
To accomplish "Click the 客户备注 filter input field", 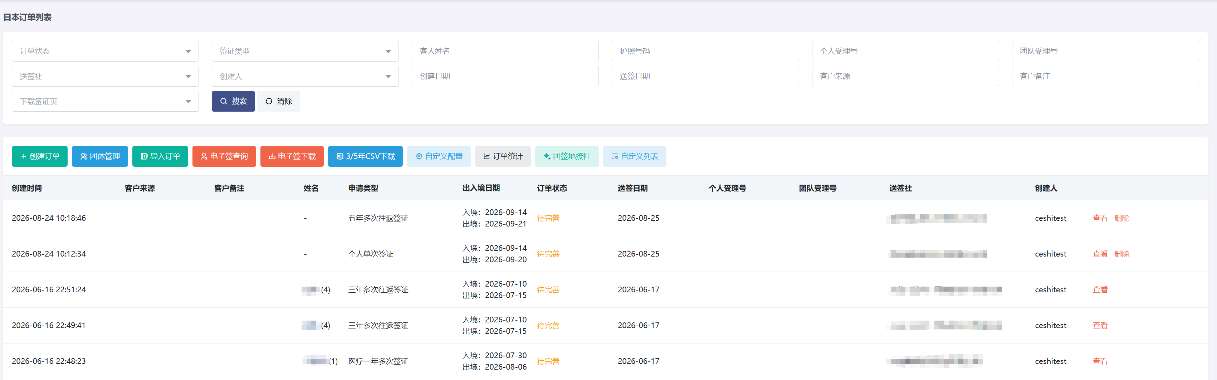I will 1105,76.
